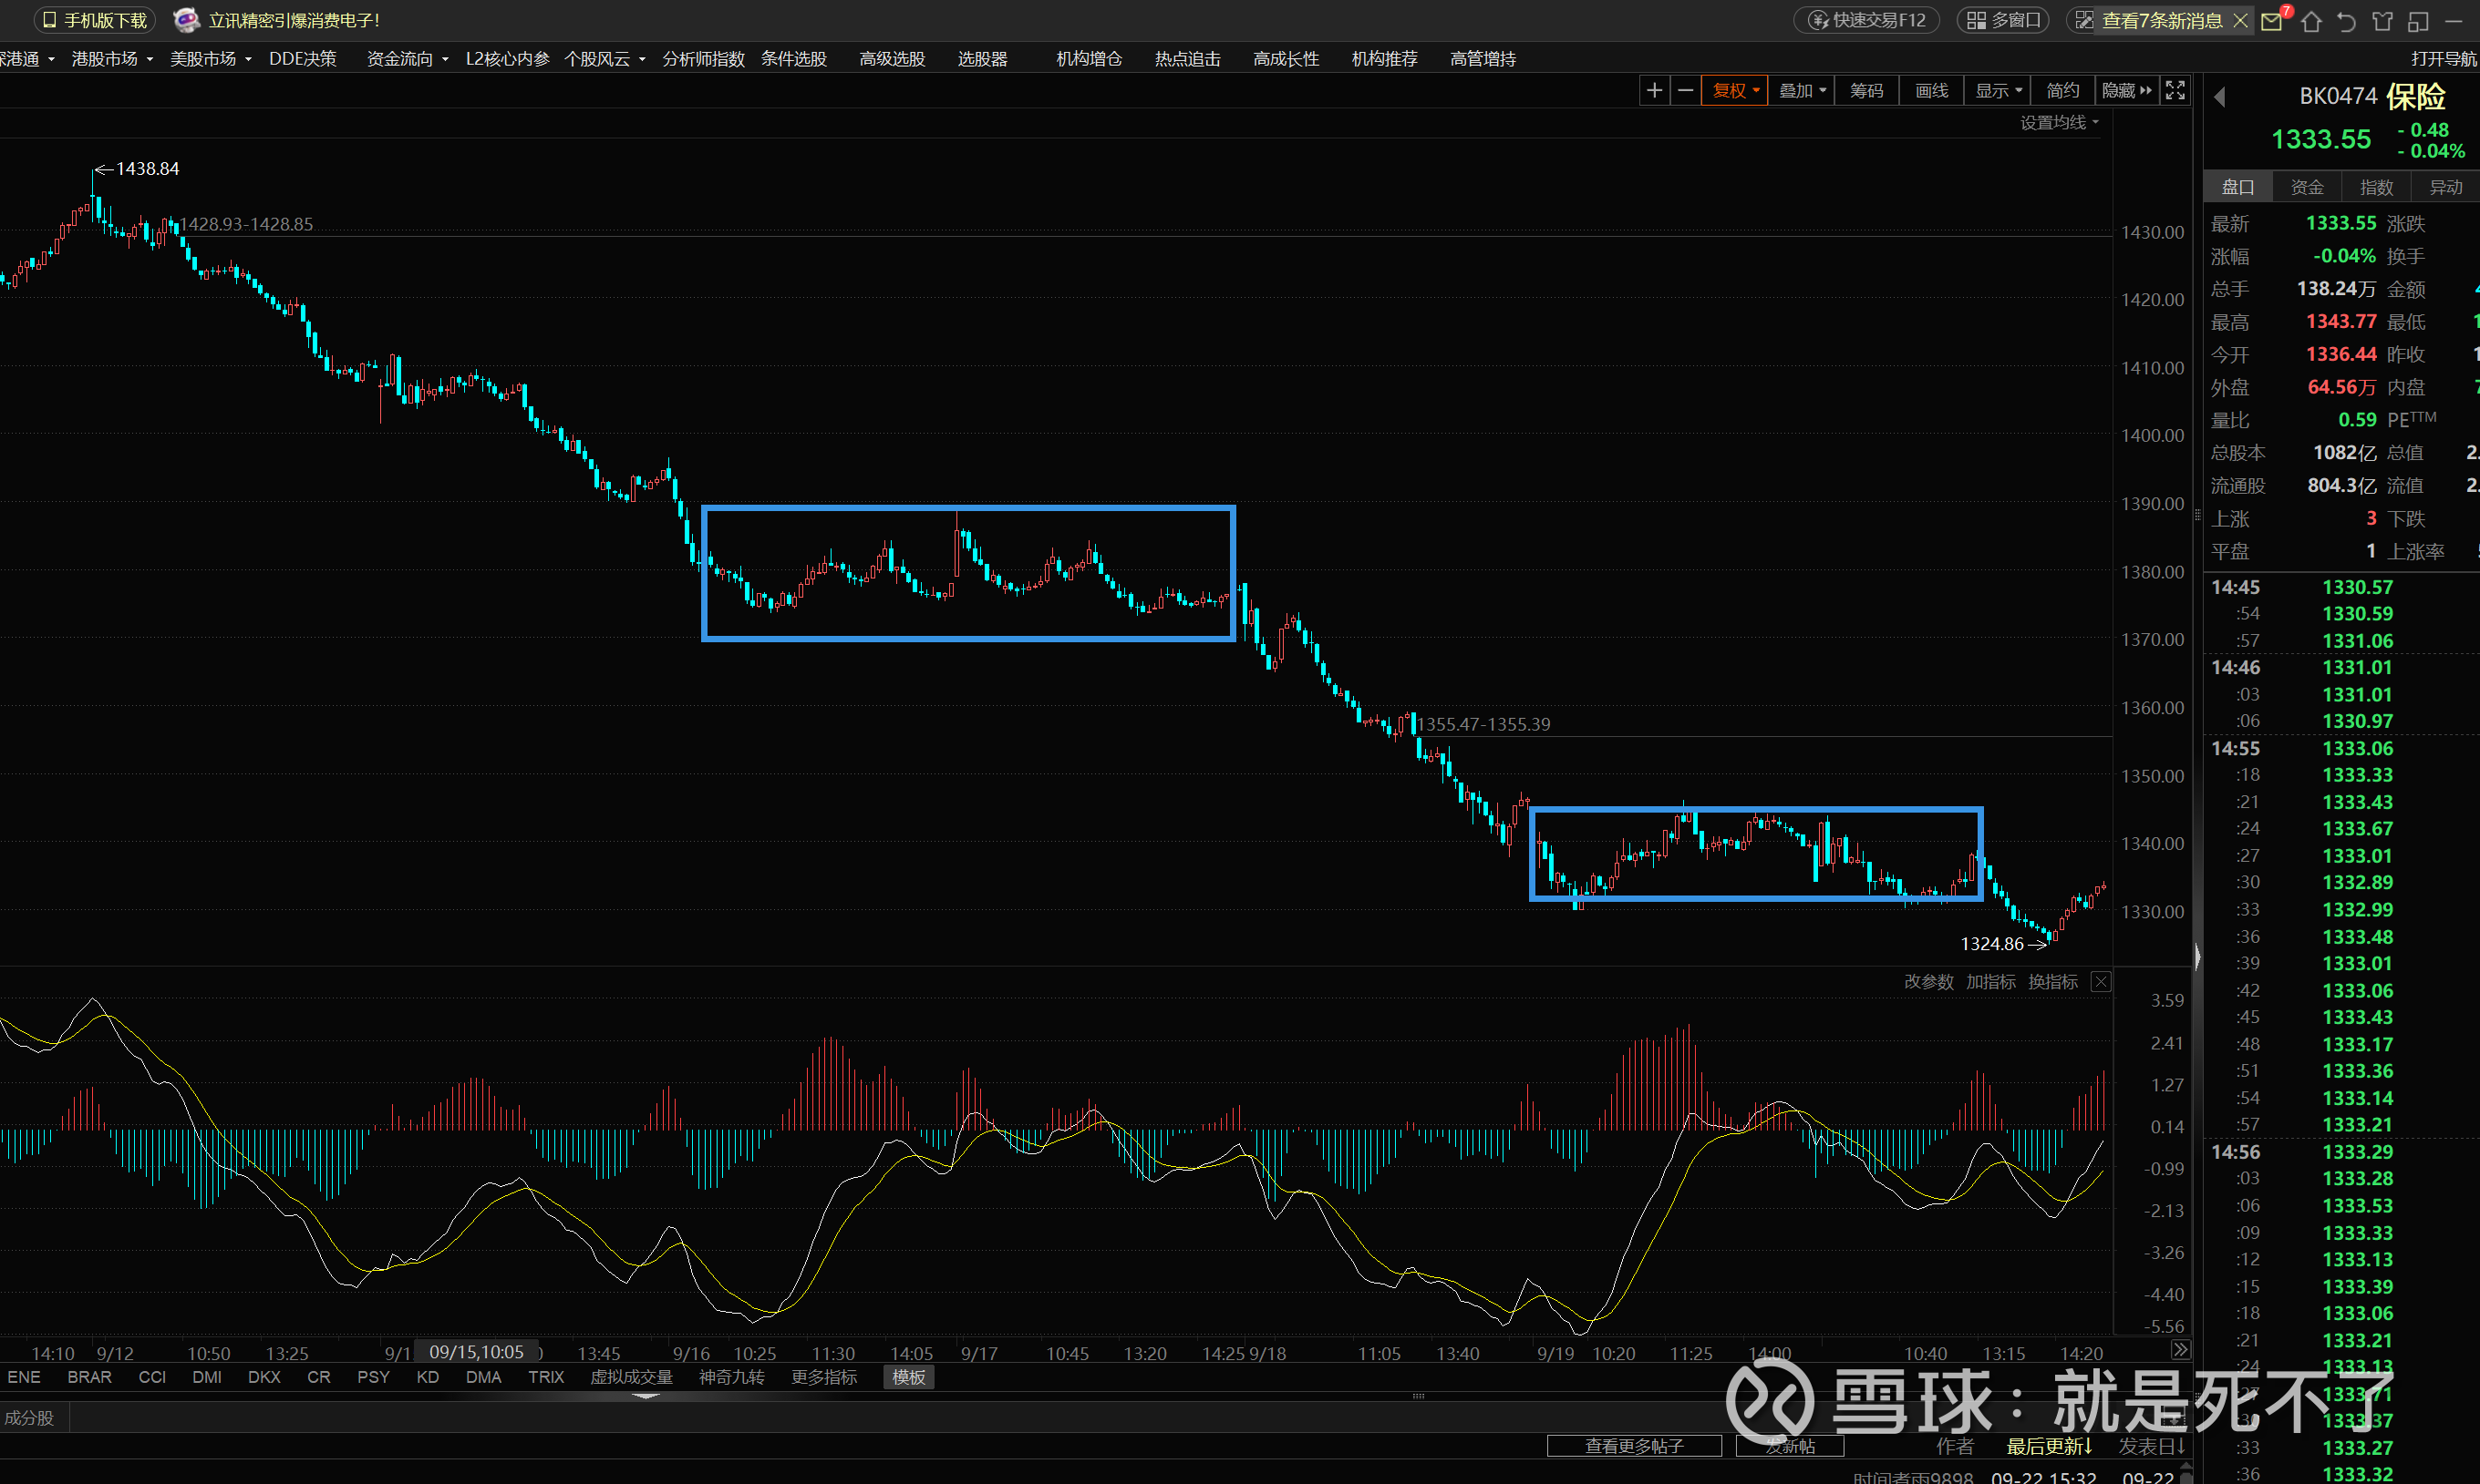
Task: Open the mail inbox with 7 notifications
Action: click(x=2272, y=21)
